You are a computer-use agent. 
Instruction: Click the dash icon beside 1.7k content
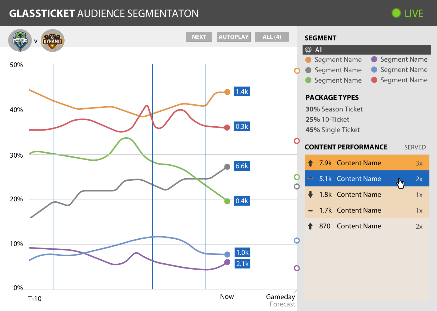tap(310, 210)
